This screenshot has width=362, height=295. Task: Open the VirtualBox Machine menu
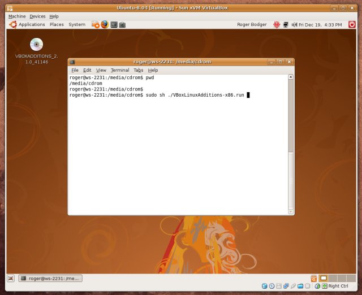pyautogui.click(x=17, y=16)
